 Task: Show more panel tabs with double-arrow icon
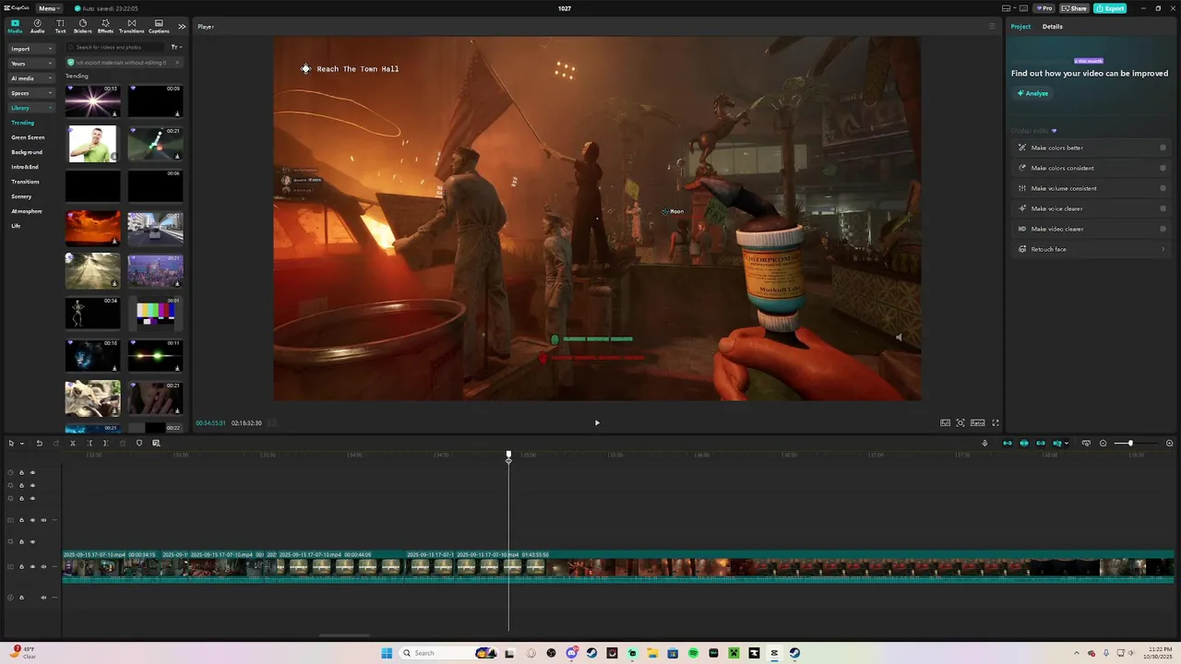tap(182, 26)
